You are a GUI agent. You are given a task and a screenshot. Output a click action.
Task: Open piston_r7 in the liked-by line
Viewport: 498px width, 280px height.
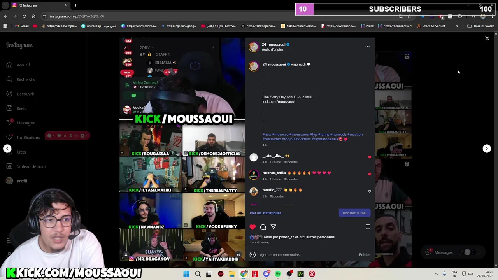point(286,237)
